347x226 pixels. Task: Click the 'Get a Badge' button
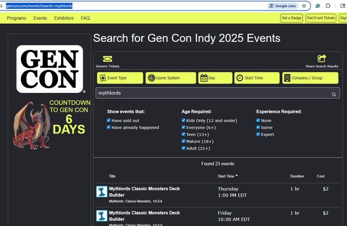point(291,18)
